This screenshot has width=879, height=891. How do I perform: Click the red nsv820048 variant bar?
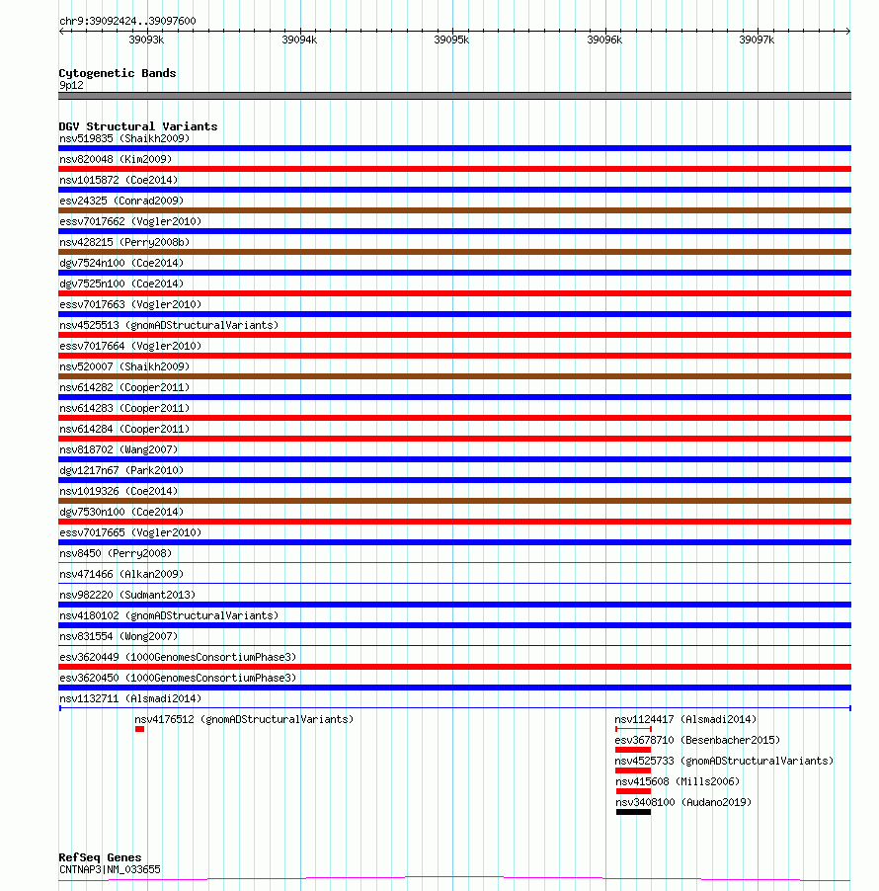coord(454,169)
